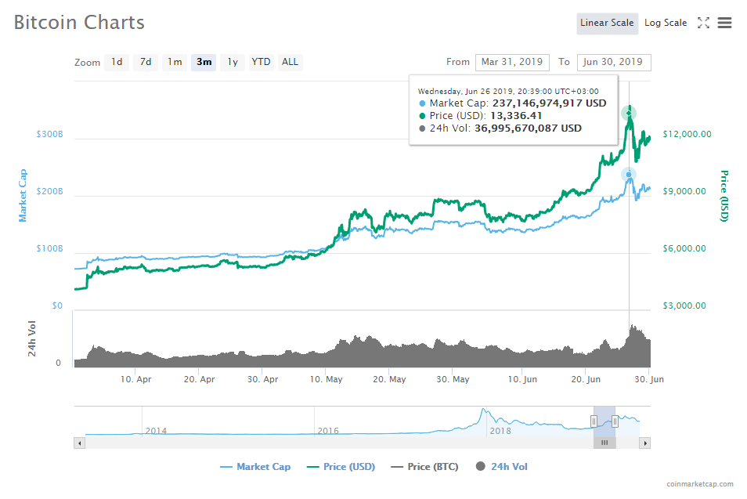Click the left navigator scroll arrow

tap(79, 443)
